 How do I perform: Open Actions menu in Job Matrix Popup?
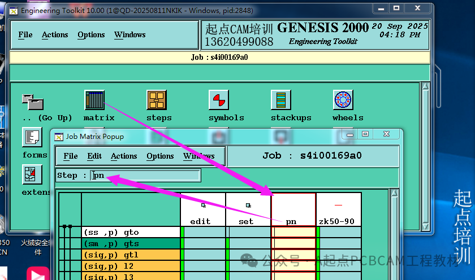coord(124,156)
